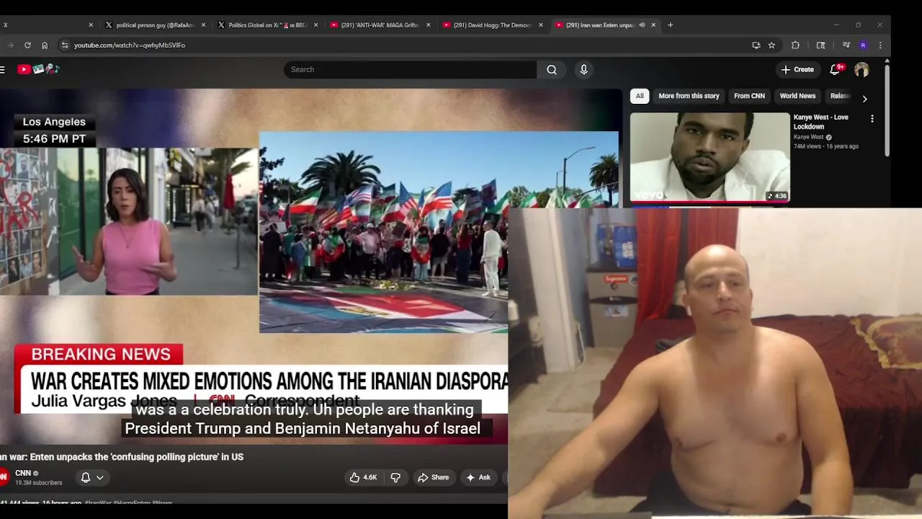Viewport: 922px width, 519px height.
Task: Open a new browser tab
Action: coord(670,25)
